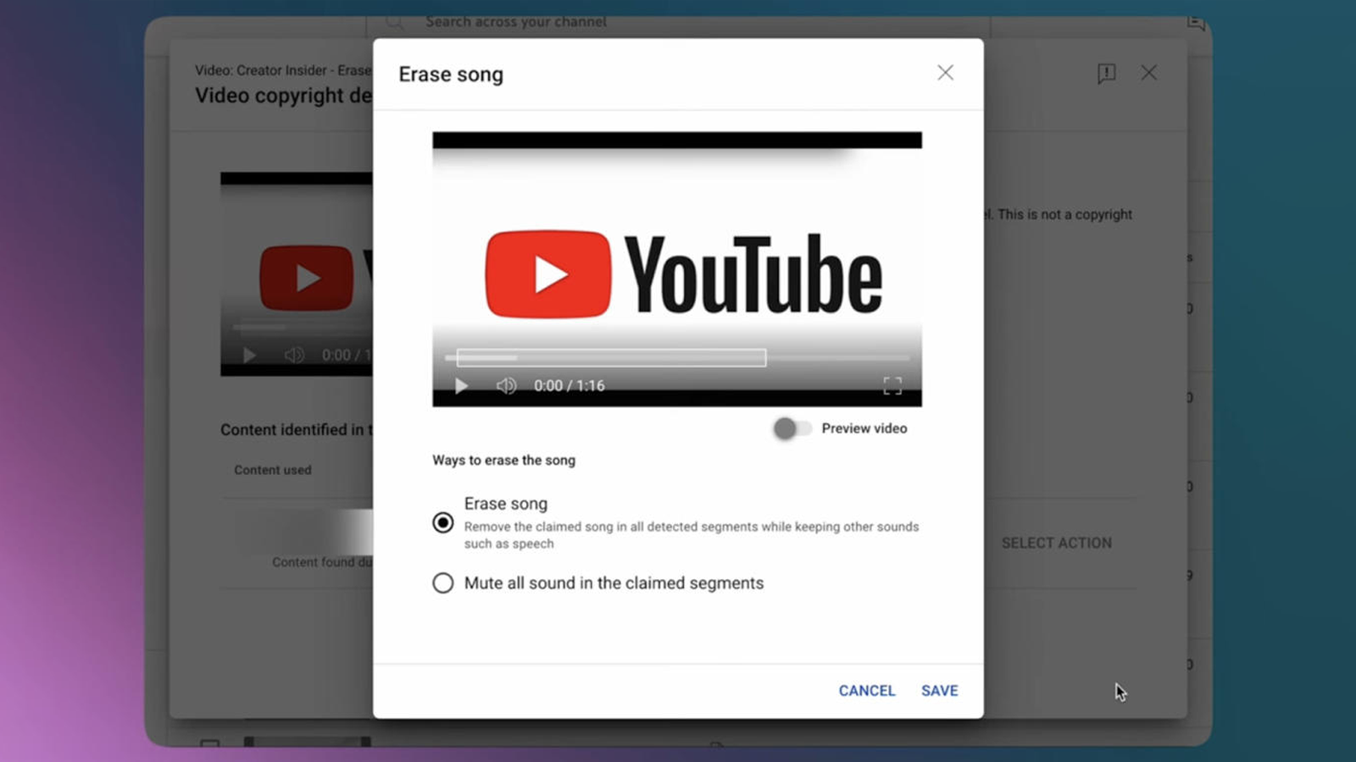This screenshot has height=762, width=1356.
Task: Click the background player volume icon
Action: point(294,356)
